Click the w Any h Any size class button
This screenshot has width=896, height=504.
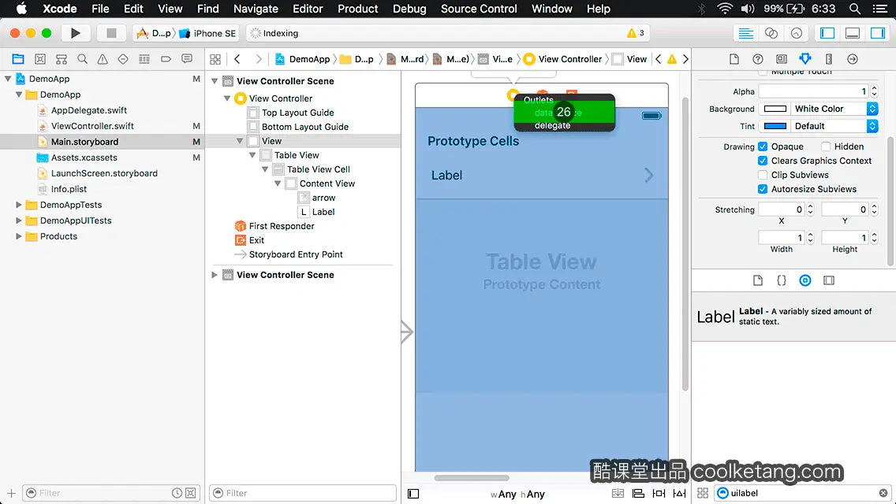point(517,495)
